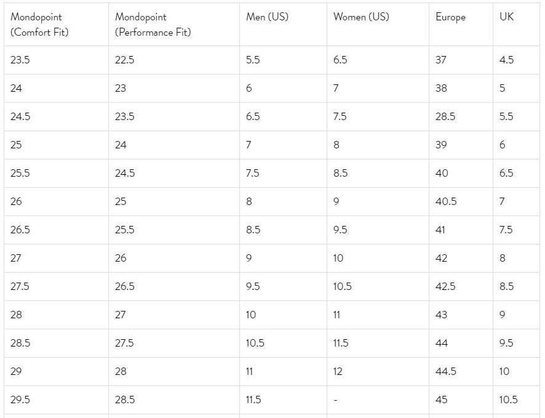Select Performance Fit Mondopoint 22.5 cell
The width and height of the screenshot is (545, 418).
coord(124,60)
